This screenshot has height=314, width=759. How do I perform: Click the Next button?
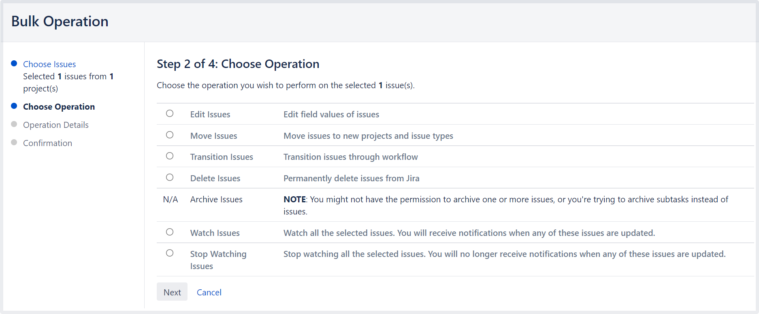pos(172,292)
